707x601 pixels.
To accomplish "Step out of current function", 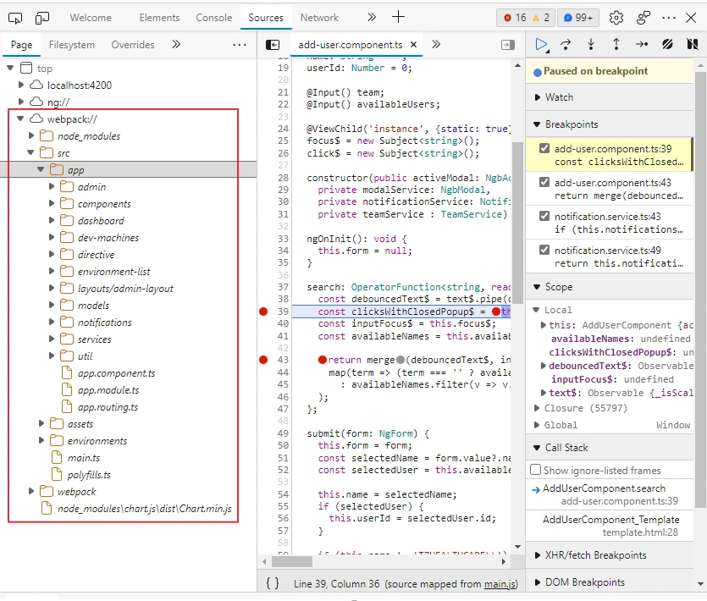I will pos(616,44).
